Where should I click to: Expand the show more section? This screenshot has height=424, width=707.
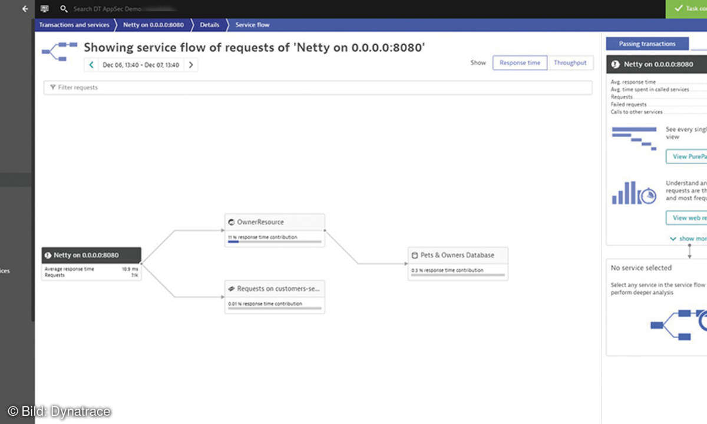(688, 238)
